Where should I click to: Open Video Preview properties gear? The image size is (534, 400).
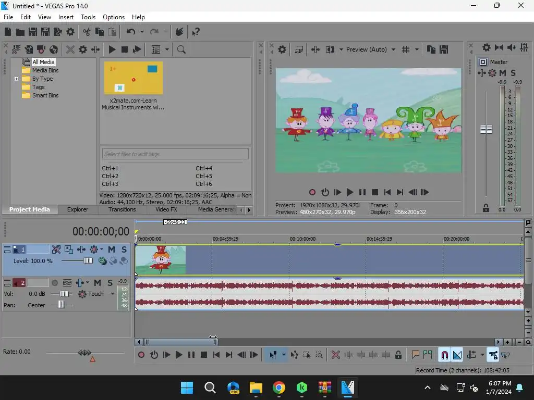(282, 49)
